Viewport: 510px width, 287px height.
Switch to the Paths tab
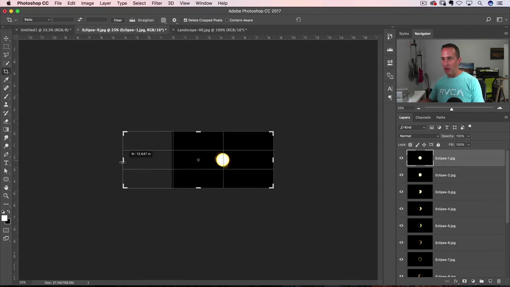(441, 117)
